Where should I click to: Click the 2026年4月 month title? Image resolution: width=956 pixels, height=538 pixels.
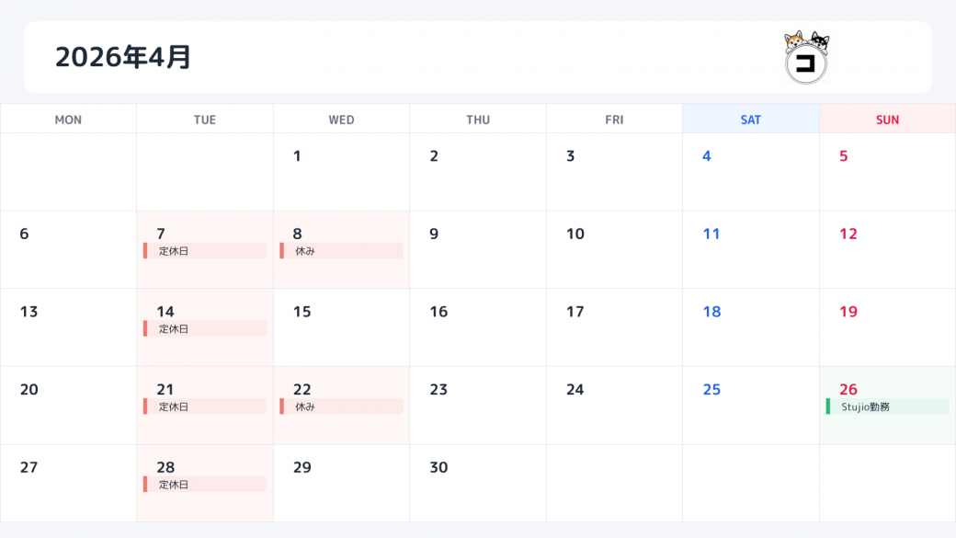click(x=123, y=57)
